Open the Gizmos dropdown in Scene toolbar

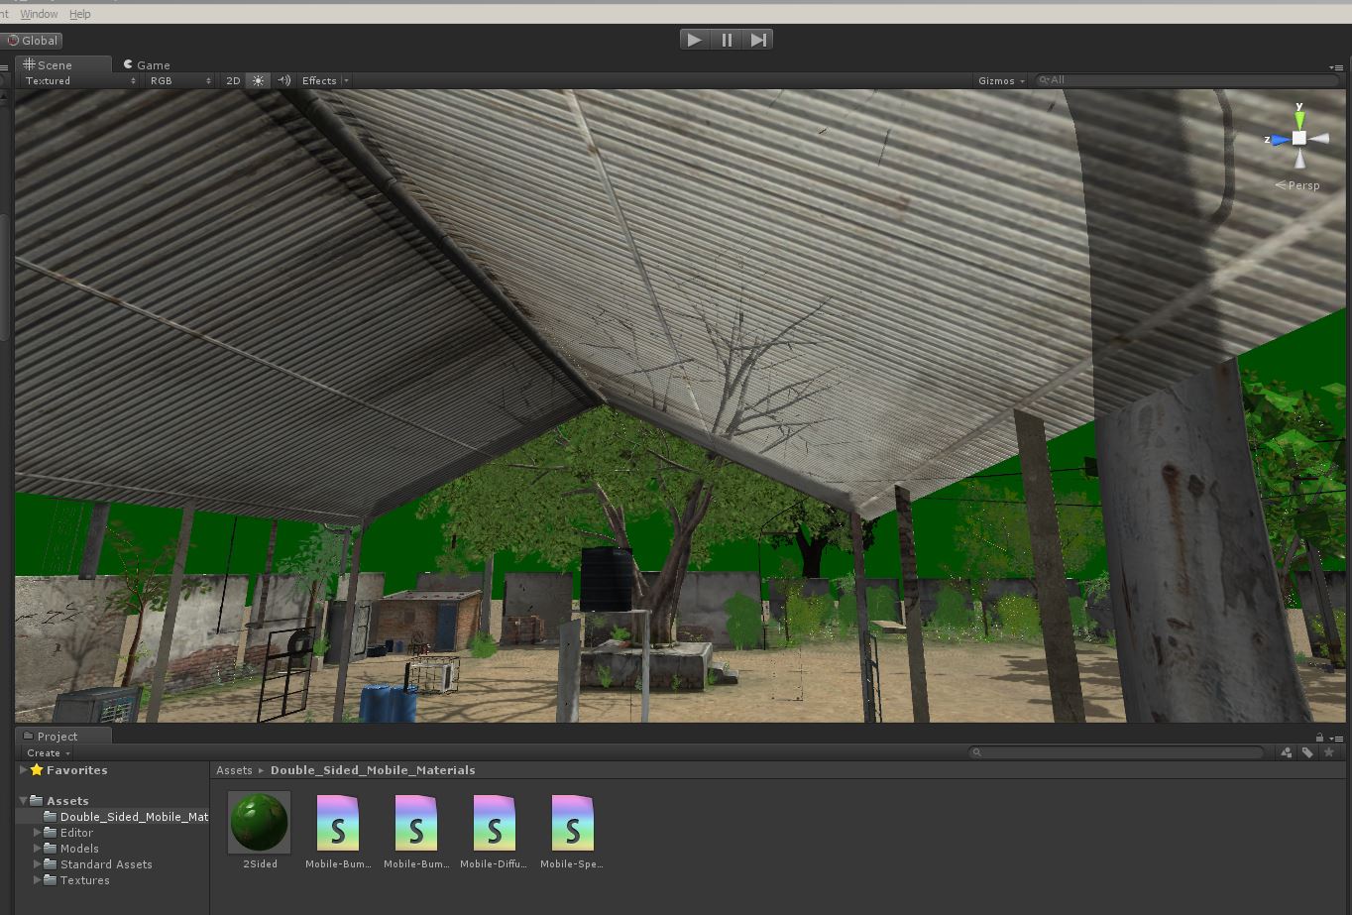point(999,80)
